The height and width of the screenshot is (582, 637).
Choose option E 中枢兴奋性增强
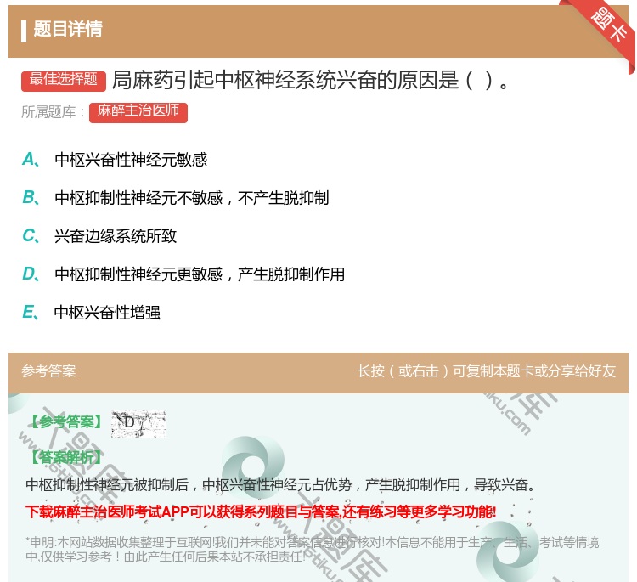tap(107, 313)
